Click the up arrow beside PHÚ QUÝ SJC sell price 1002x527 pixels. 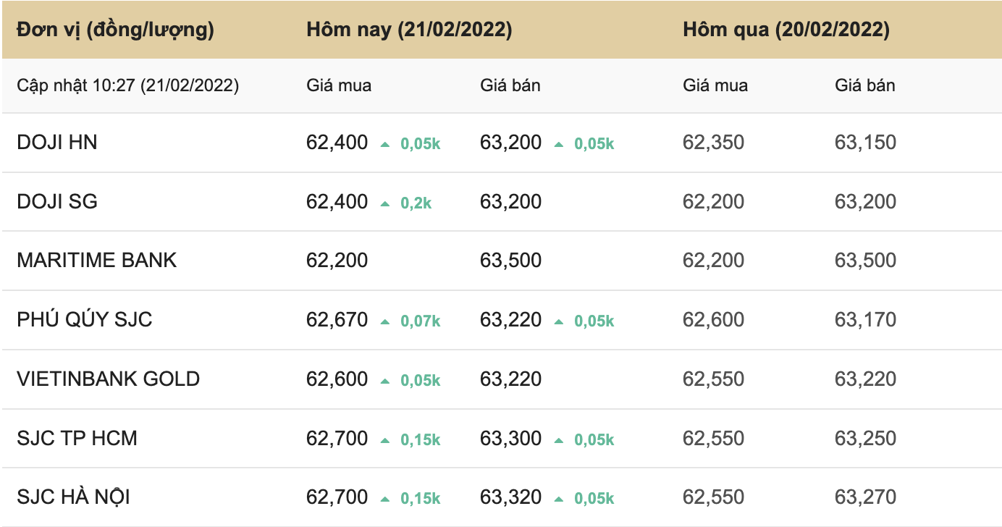[x=559, y=321]
